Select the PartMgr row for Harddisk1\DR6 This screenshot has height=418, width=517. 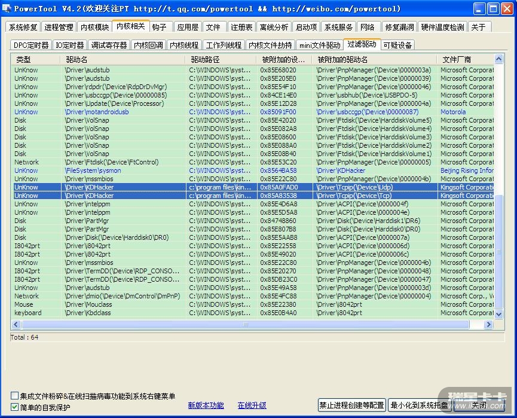tap(254, 221)
